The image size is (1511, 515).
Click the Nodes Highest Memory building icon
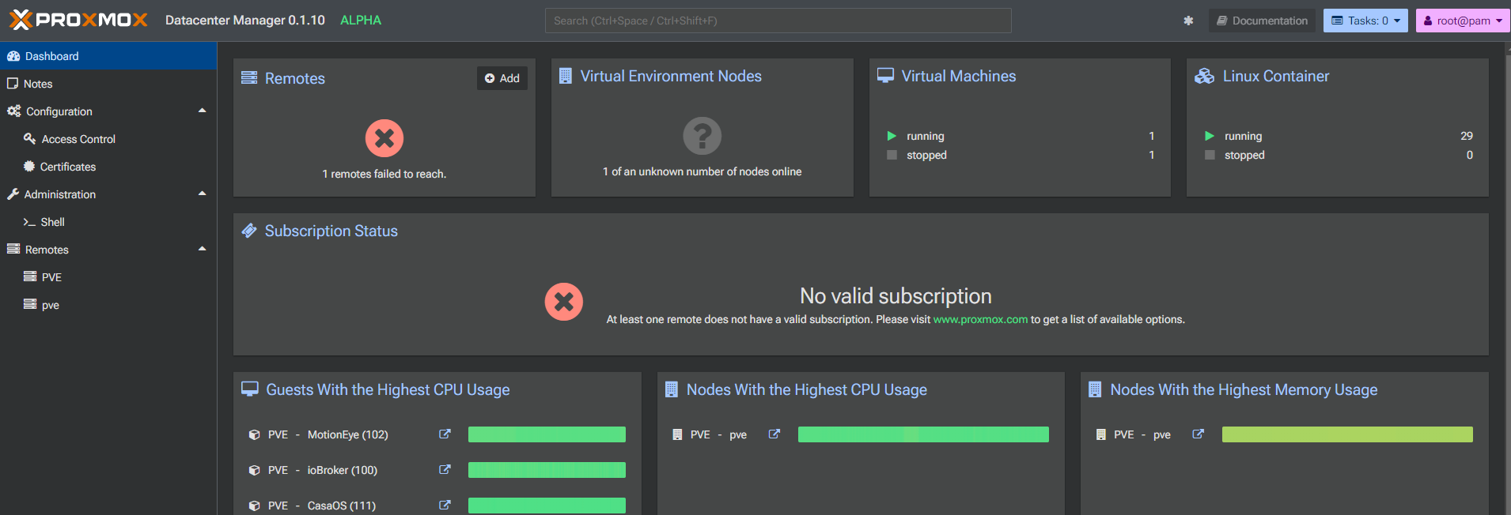coord(1095,389)
